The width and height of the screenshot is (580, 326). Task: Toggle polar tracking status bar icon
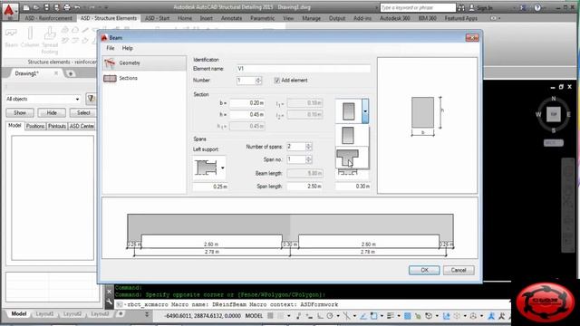click(x=330, y=316)
